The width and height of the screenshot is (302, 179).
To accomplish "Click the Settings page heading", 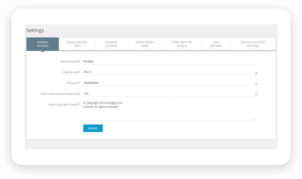I will tap(35, 30).
